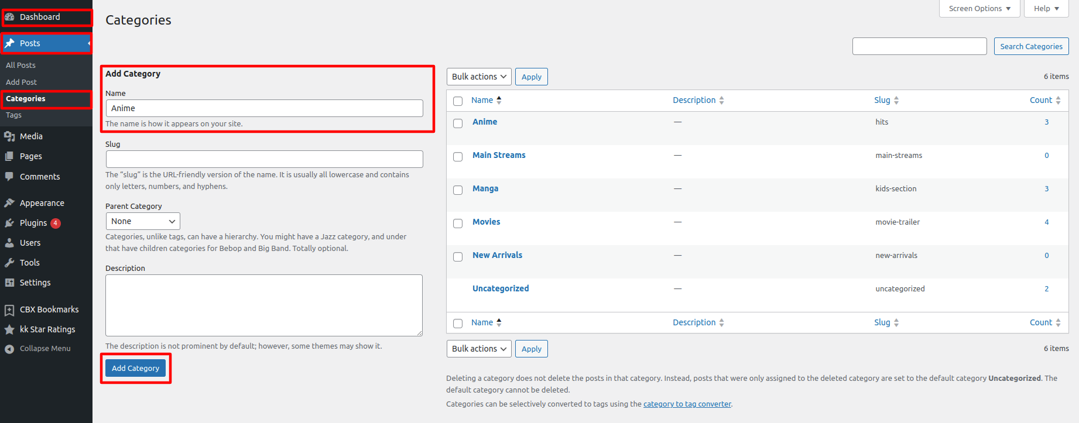
Task: Click the Tools wrench icon
Action: pos(9,263)
